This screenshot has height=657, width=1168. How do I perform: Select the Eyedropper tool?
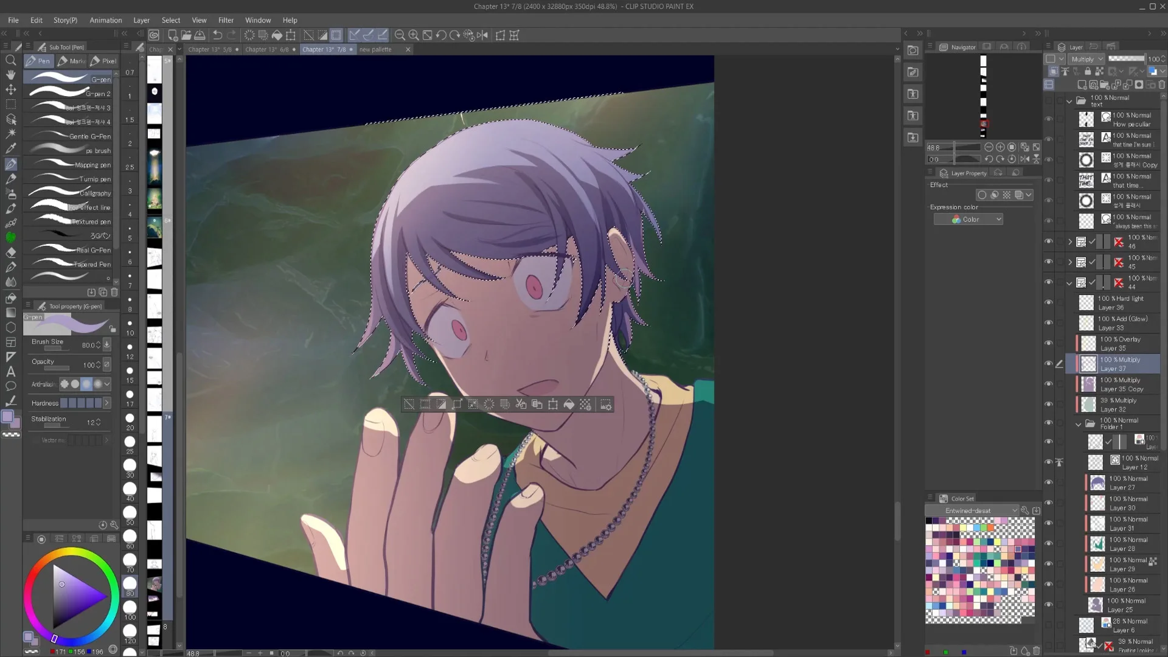click(x=11, y=148)
